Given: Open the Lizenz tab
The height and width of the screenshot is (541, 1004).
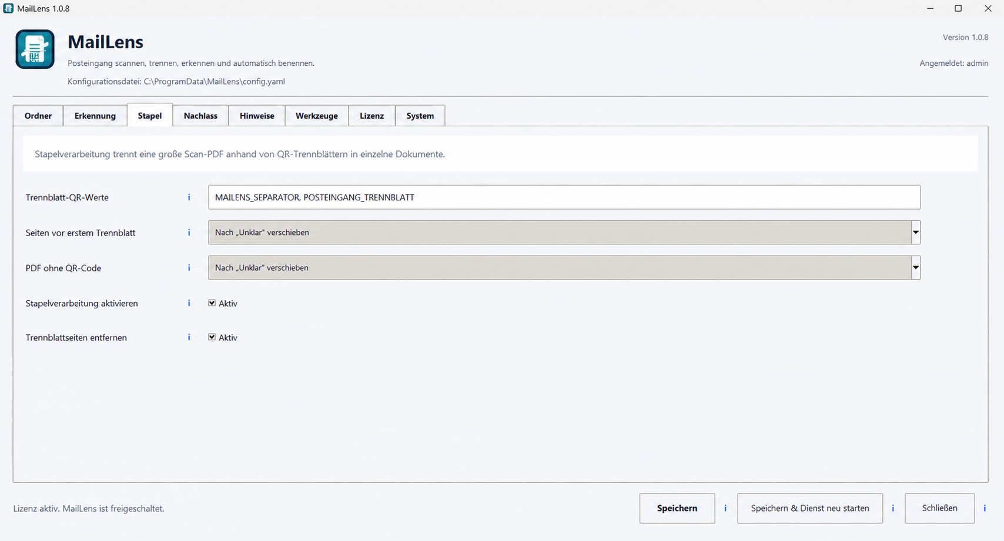Looking at the screenshot, I should click(x=372, y=116).
